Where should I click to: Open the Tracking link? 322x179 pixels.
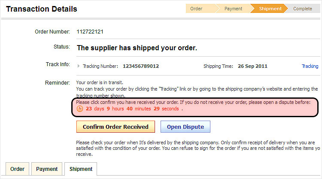point(310,66)
